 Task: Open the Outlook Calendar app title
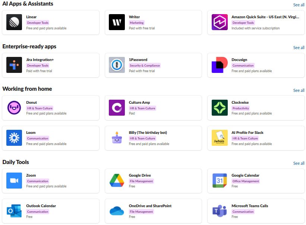click(41, 206)
